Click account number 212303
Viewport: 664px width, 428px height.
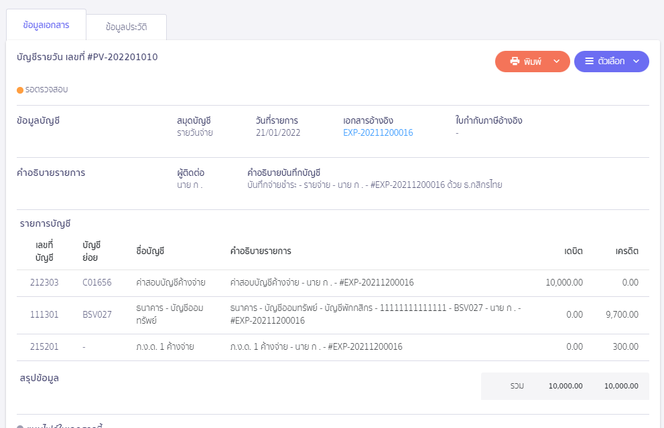tap(44, 282)
